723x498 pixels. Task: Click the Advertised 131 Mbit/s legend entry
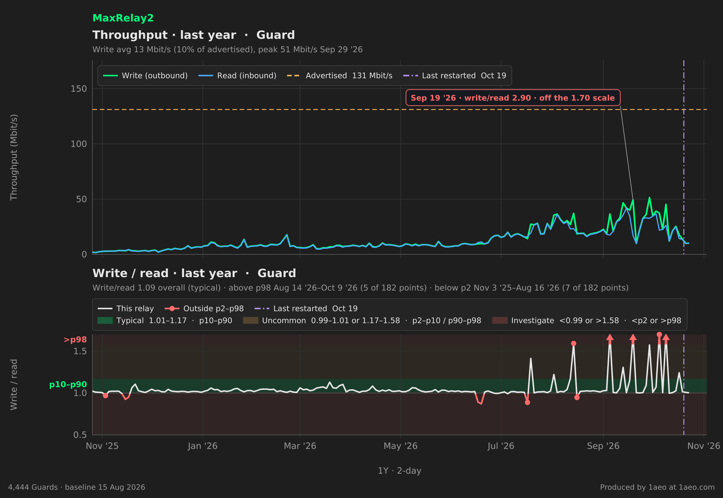tap(339, 76)
